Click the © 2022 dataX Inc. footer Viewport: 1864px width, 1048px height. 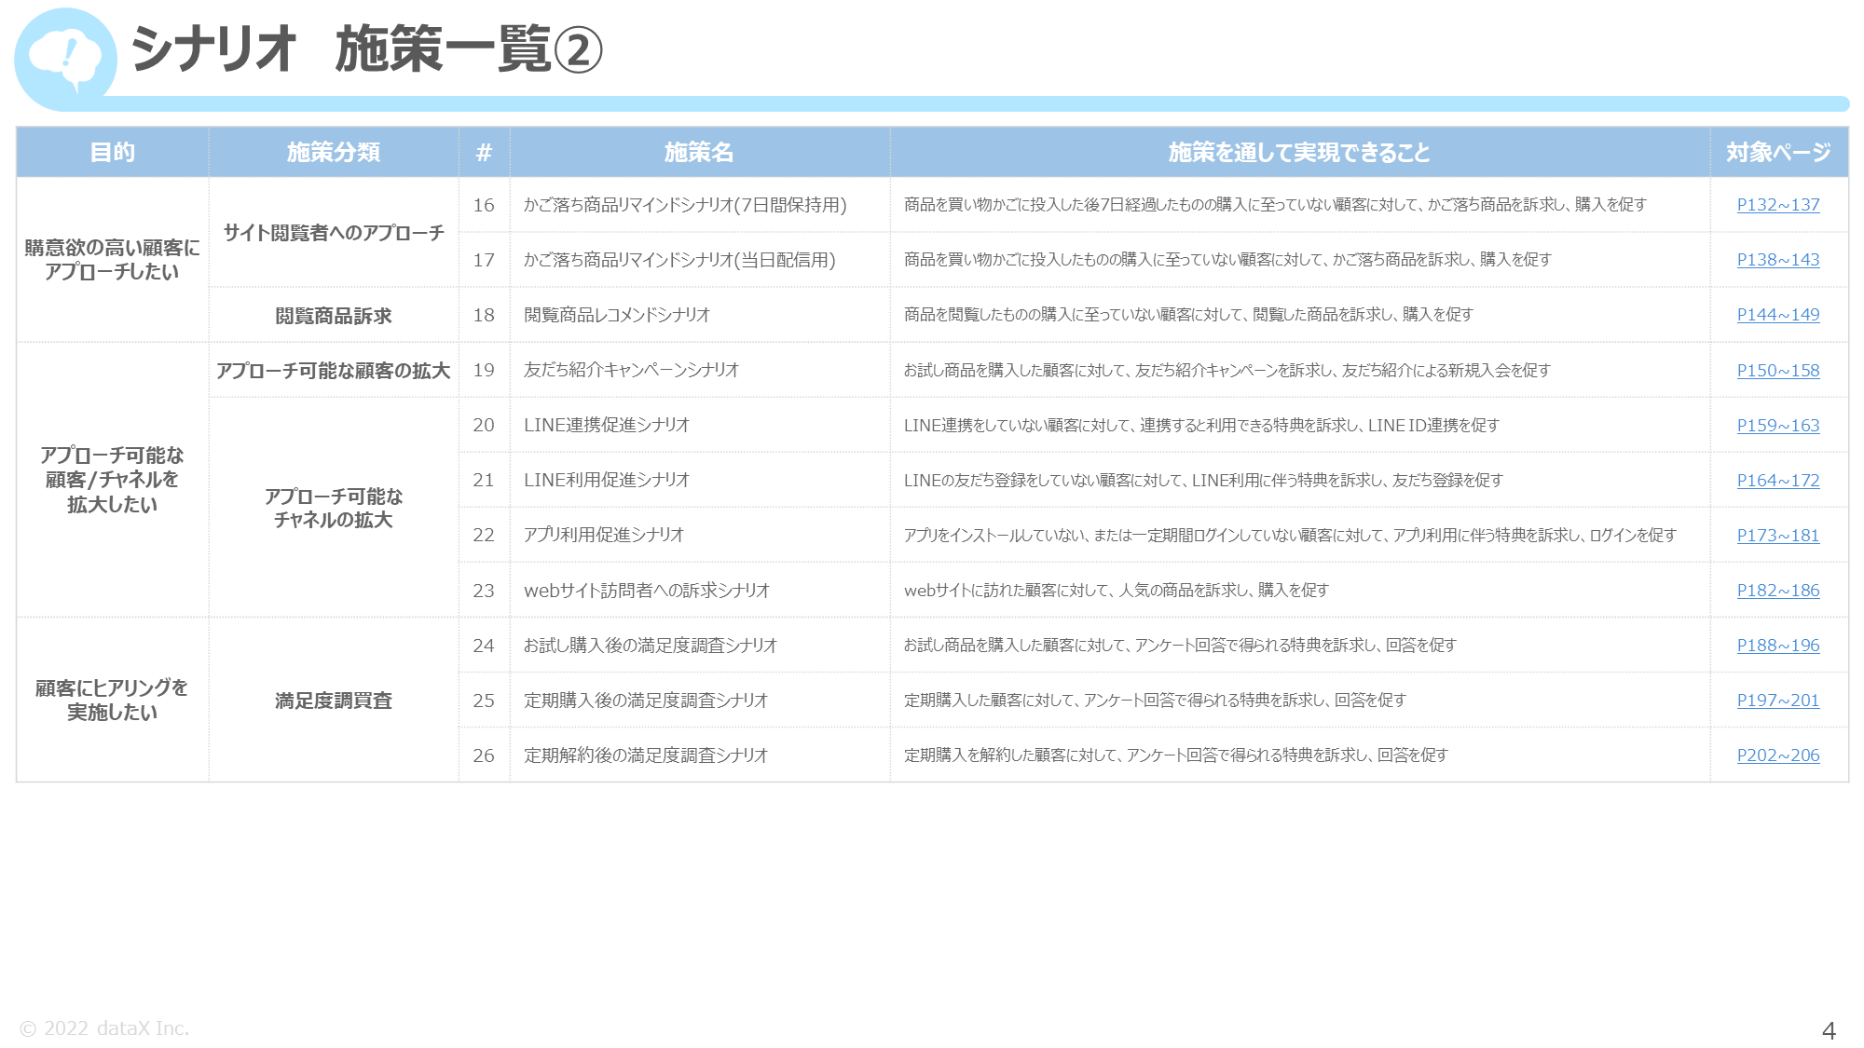104,1028
